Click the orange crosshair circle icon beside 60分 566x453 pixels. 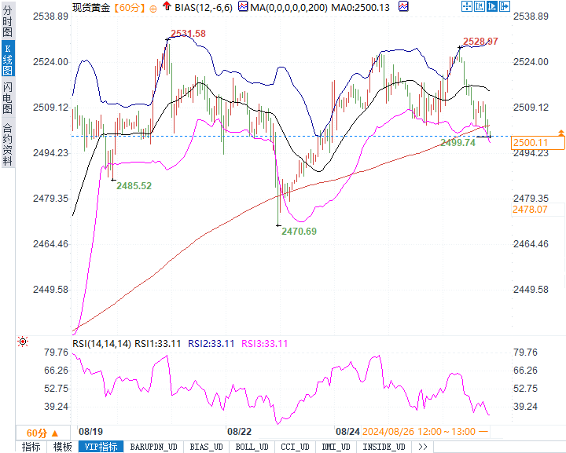point(153,9)
